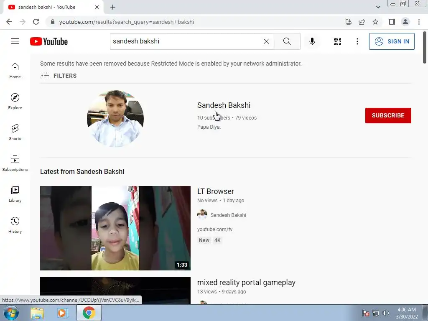Open the Chrome profile avatar
The width and height of the screenshot is (428, 321).
pos(405,22)
